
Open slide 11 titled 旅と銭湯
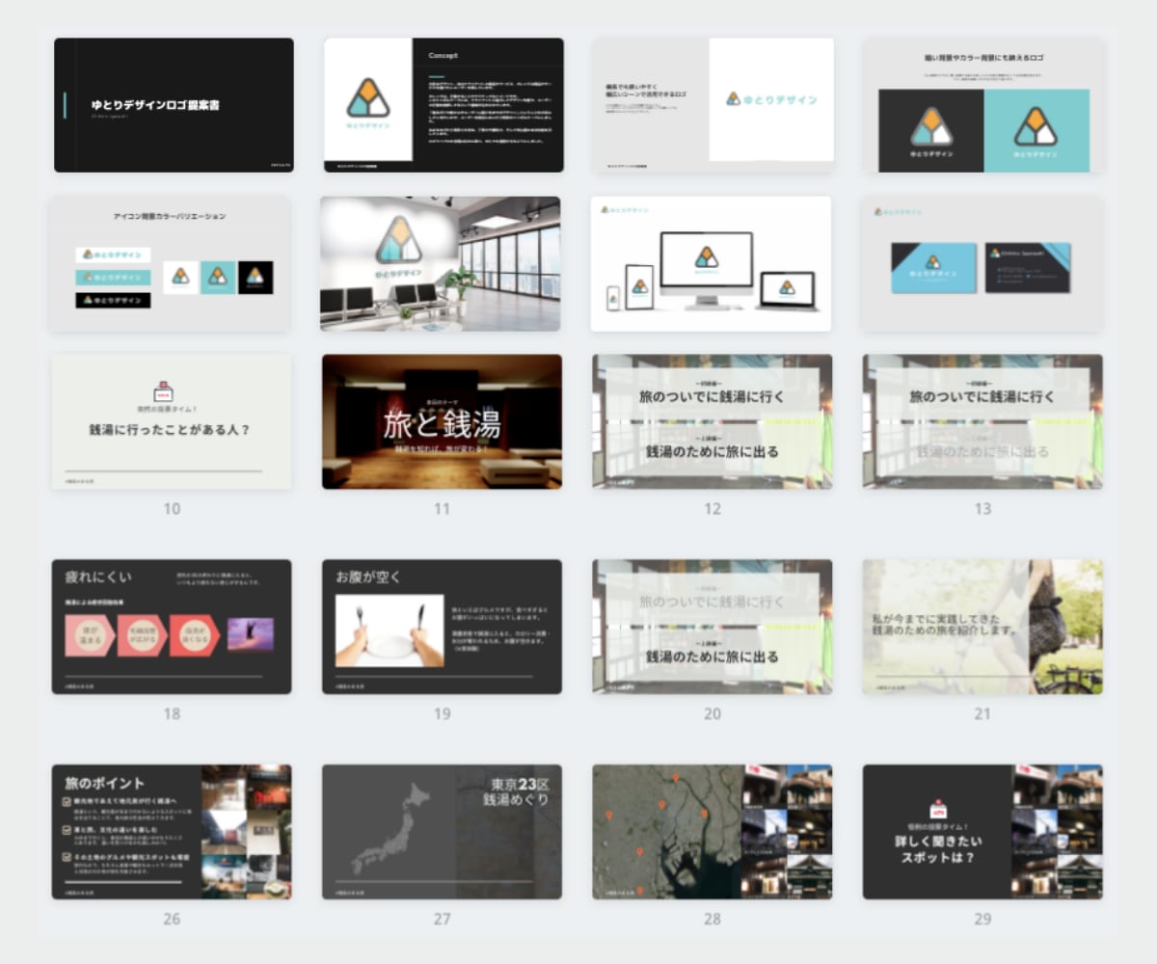point(442,421)
